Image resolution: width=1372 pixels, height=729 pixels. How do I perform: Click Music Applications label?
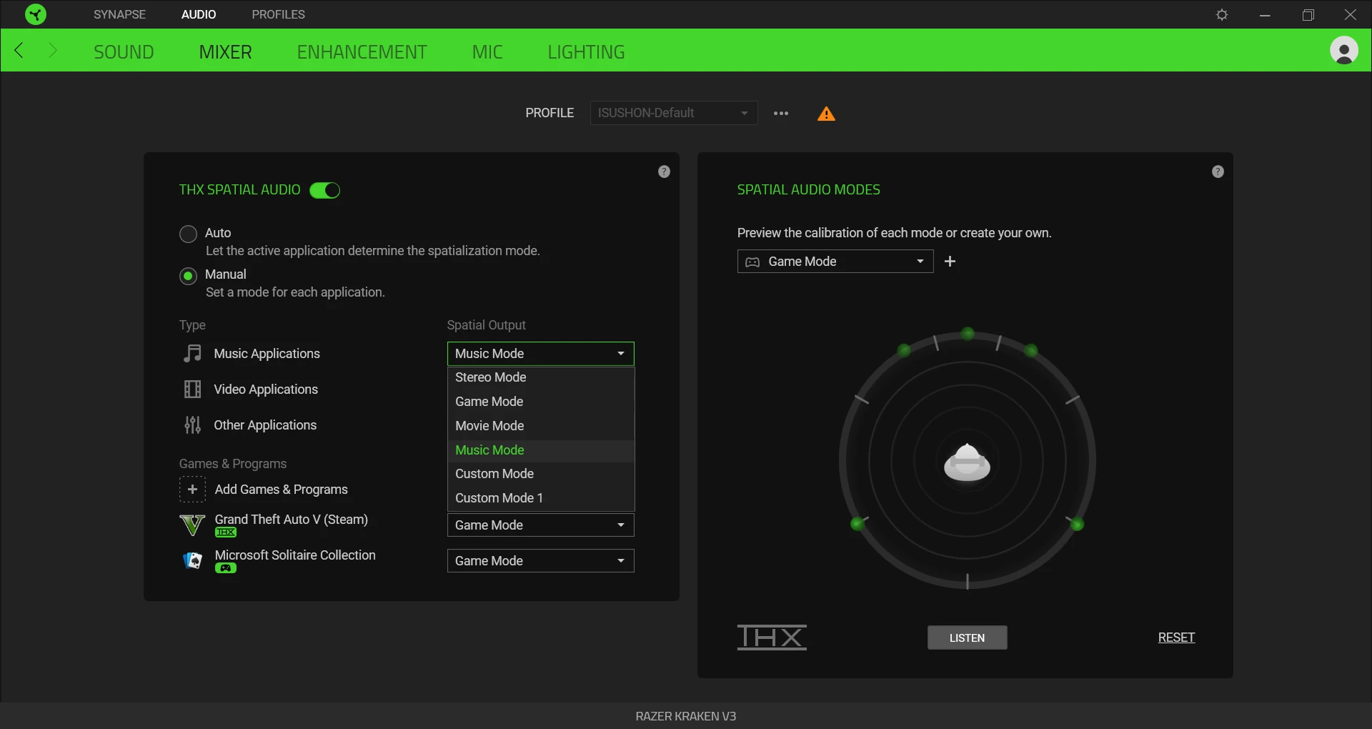267,354
